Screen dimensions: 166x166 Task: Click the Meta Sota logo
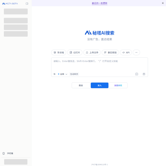[10, 4]
